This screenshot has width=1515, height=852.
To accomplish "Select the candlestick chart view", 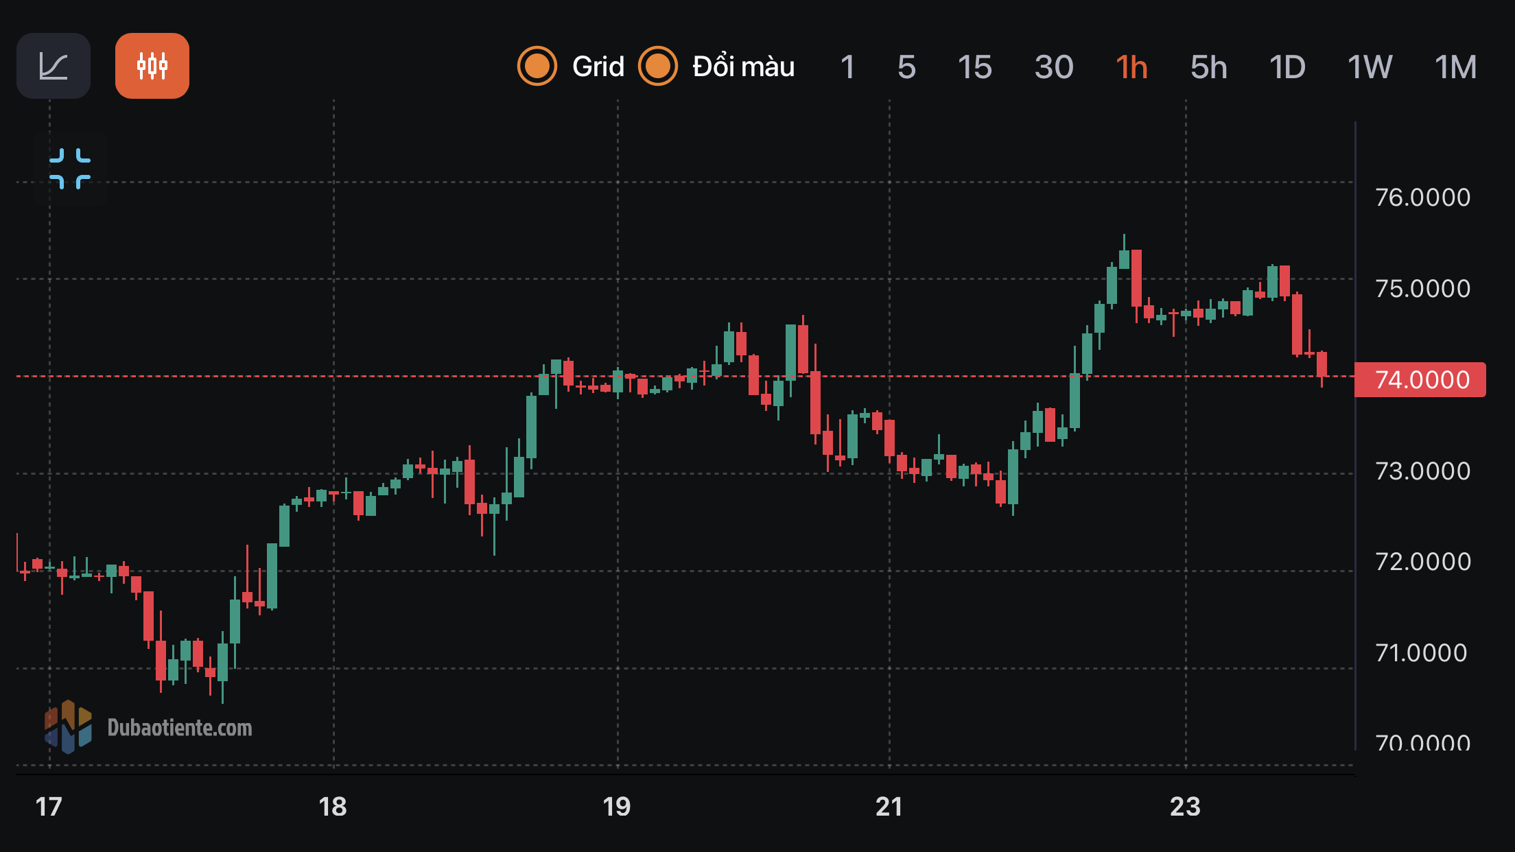I will [152, 66].
